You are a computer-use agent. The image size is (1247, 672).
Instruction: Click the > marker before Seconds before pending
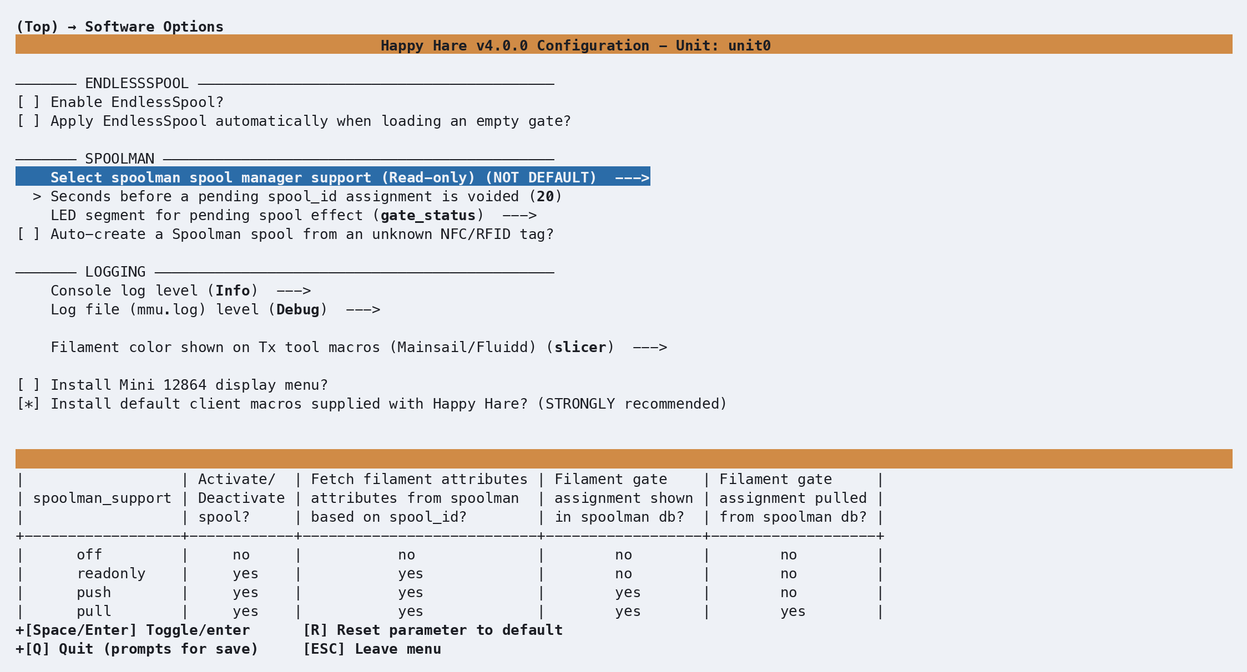coord(37,197)
